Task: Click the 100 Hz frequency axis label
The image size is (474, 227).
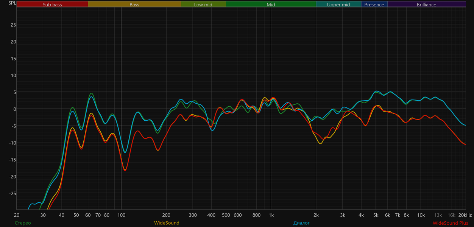Action: (x=121, y=215)
